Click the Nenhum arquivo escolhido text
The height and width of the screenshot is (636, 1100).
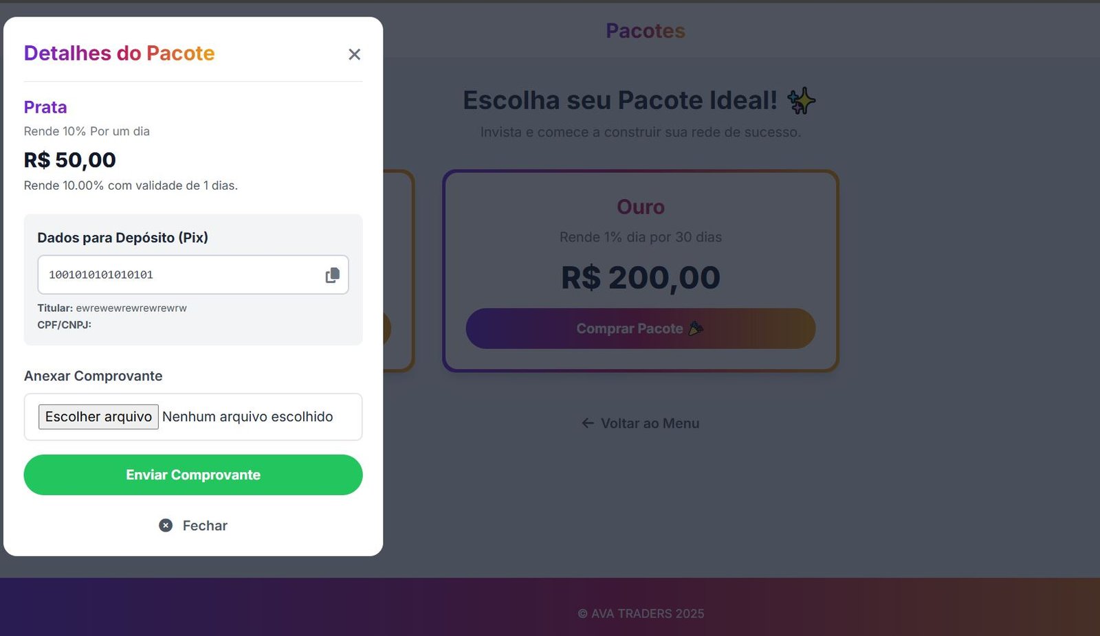(x=247, y=417)
